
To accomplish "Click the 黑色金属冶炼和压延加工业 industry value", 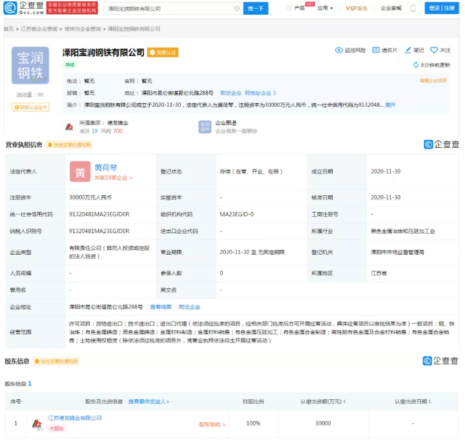I will 403,231.
